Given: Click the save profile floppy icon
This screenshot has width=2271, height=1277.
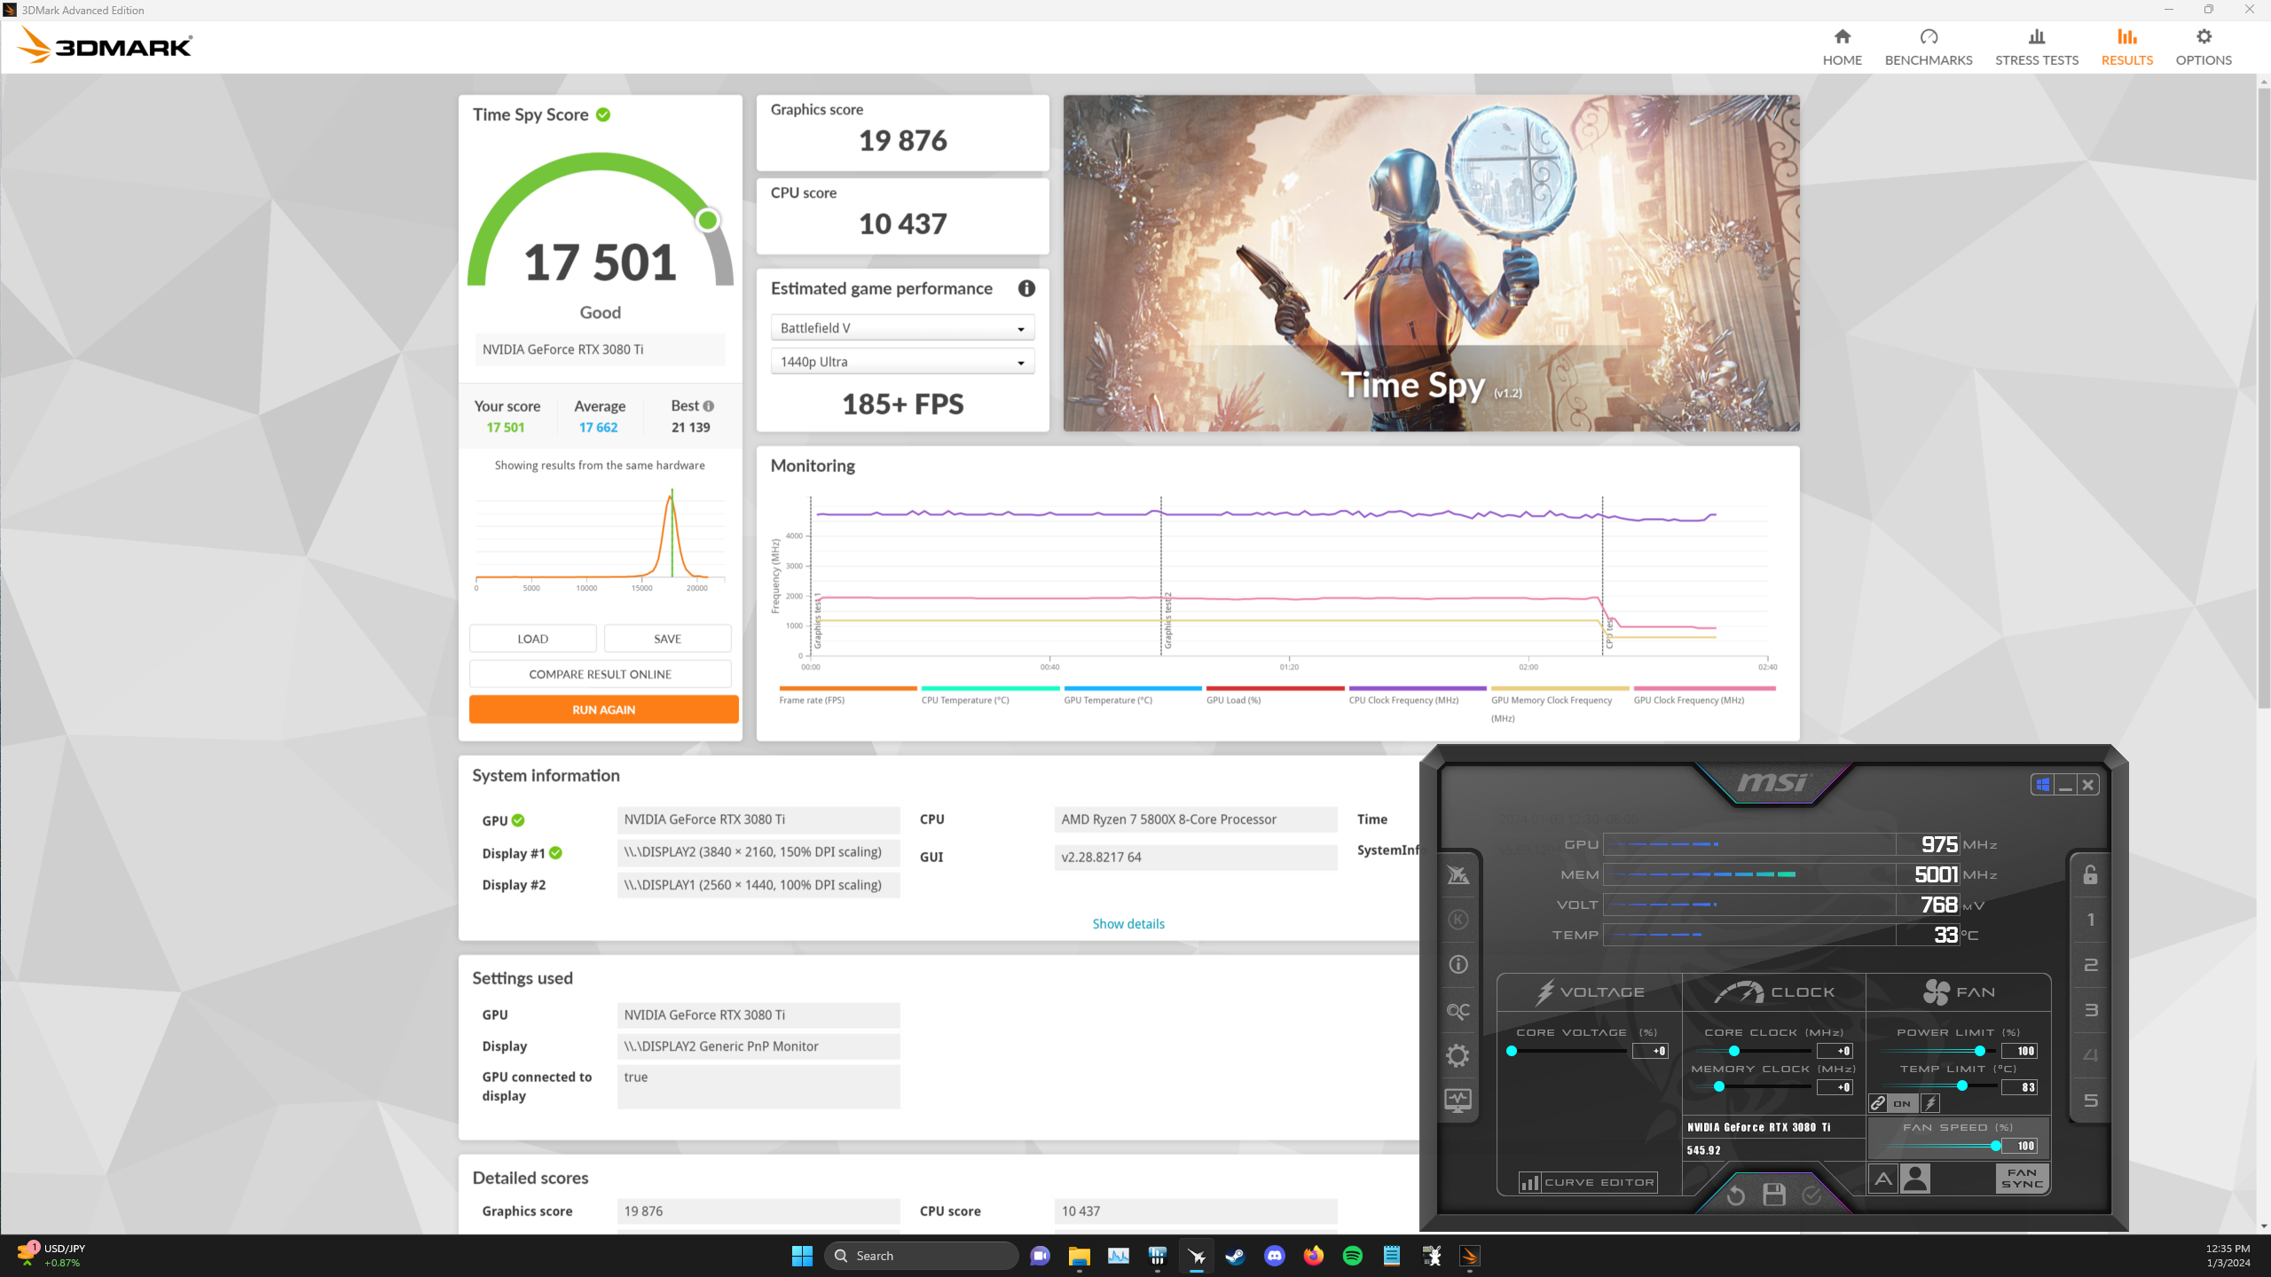Looking at the screenshot, I should [x=1773, y=1195].
